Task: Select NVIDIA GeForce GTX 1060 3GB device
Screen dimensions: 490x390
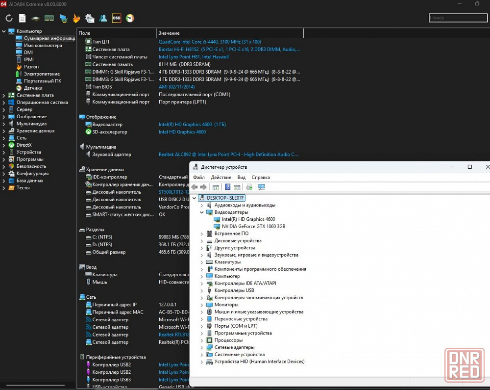Action: [x=253, y=227]
